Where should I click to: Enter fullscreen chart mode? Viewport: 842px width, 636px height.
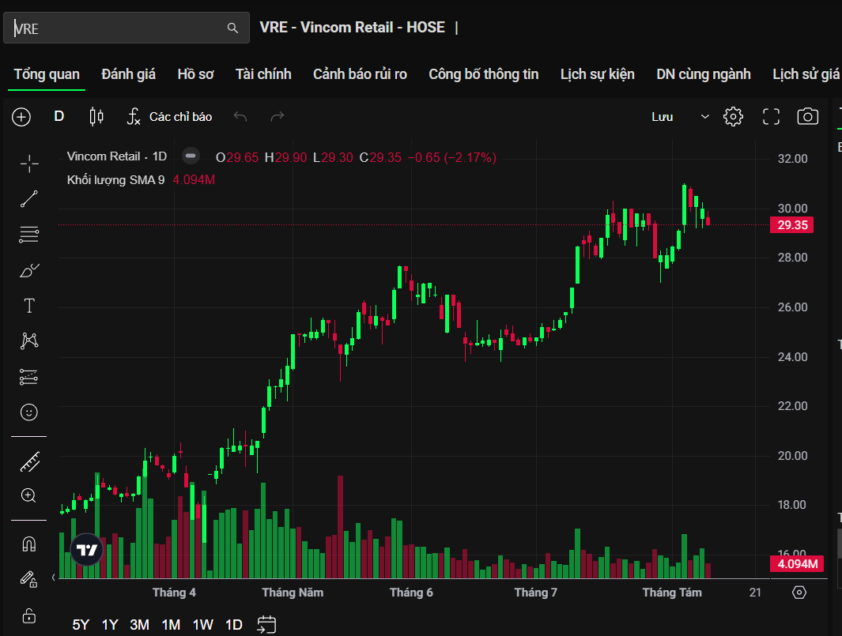(x=771, y=116)
